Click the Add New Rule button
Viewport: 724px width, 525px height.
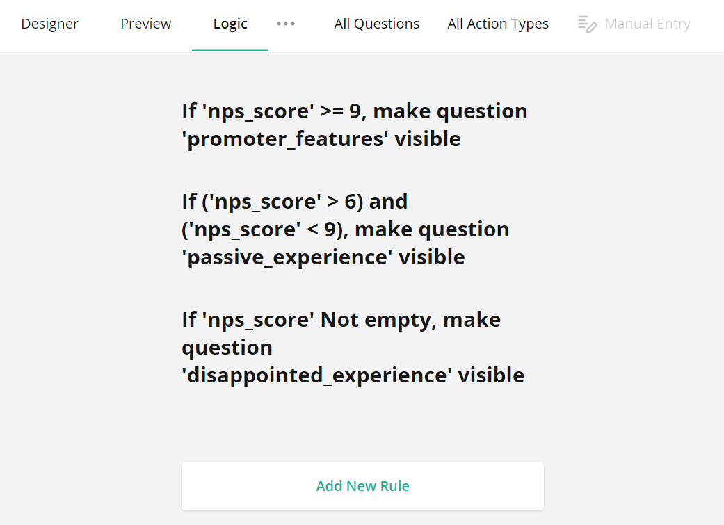pyautogui.click(x=362, y=485)
